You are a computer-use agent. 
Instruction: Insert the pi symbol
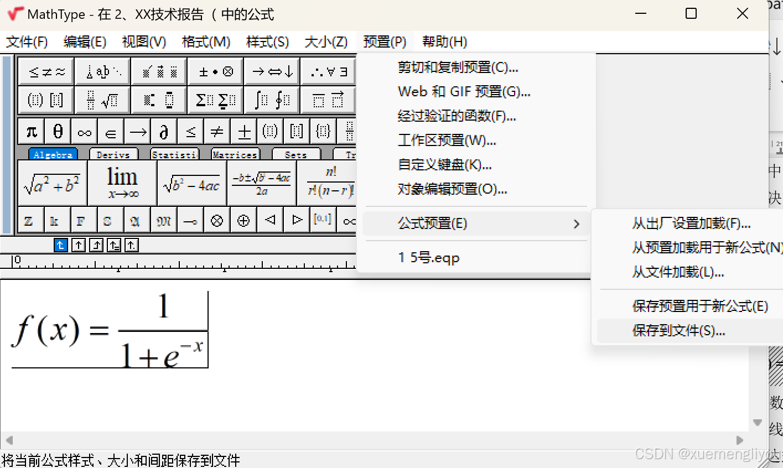(x=31, y=131)
